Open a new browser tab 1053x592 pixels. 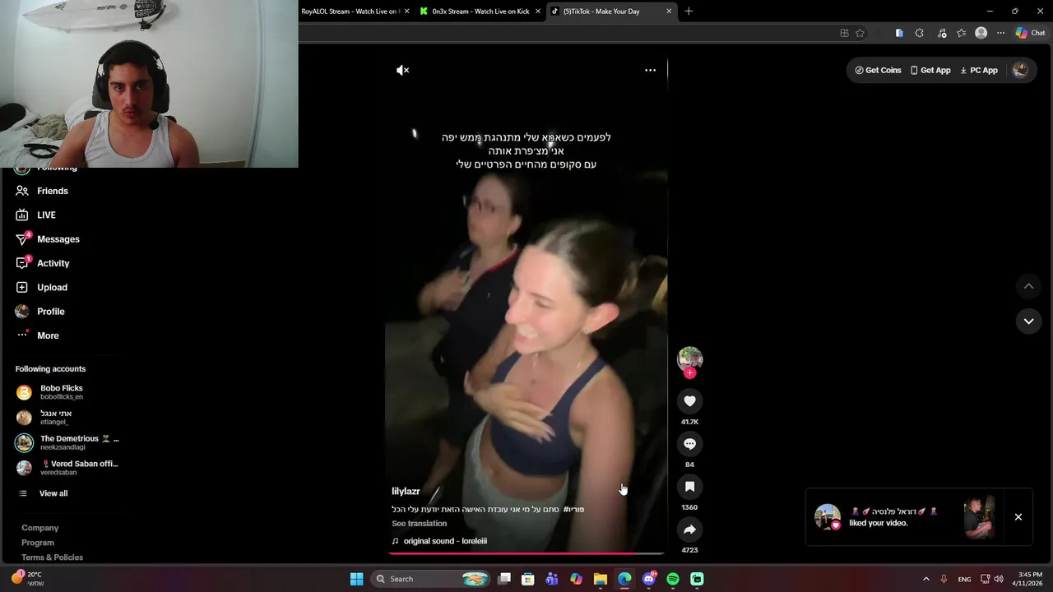pos(689,12)
